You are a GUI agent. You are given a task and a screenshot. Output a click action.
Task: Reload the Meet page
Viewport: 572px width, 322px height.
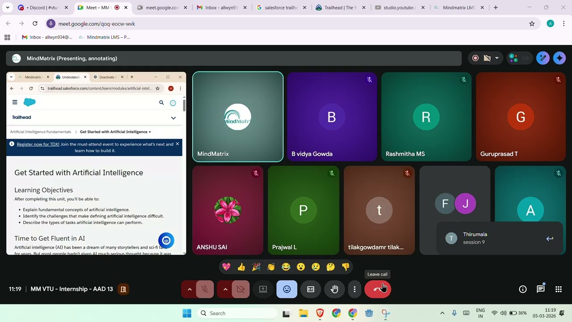coord(35,24)
